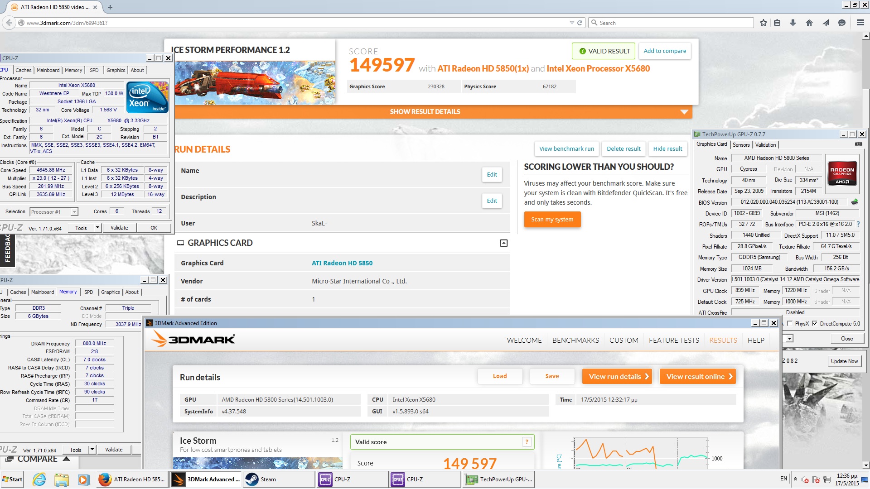
Task: Click the Scan my system button
Action: pyautogui.click(x=552, y=220)
